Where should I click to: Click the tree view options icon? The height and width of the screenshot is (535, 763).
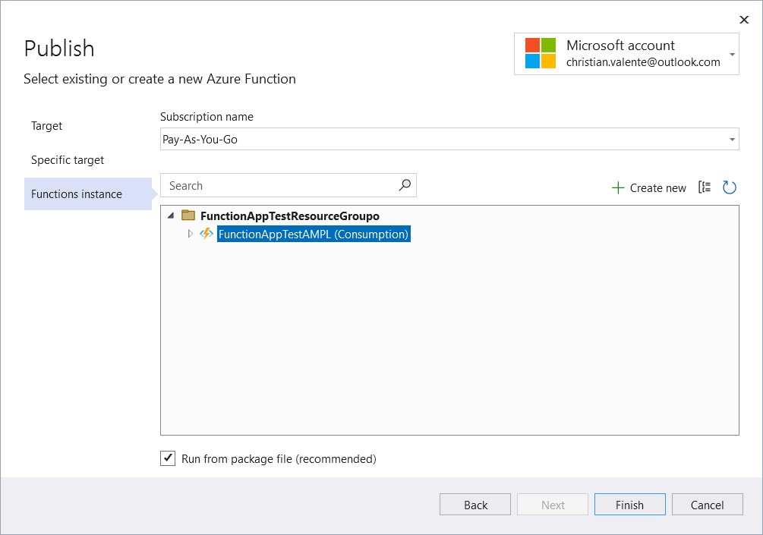[x=704, y=187]
